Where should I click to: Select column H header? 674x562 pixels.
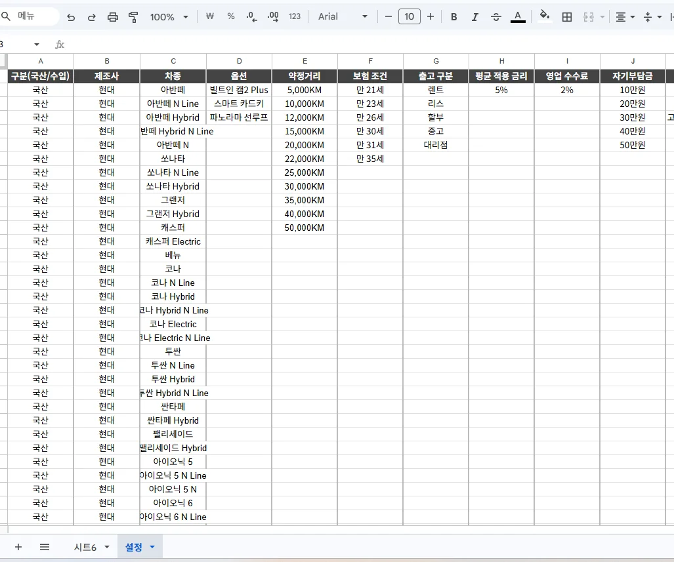(501, 61)
